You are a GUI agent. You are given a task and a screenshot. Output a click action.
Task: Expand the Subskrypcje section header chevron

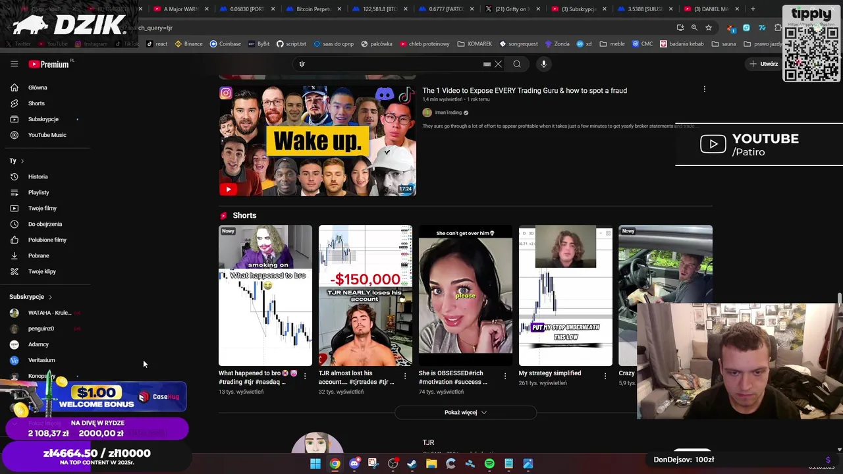point(50,297)
